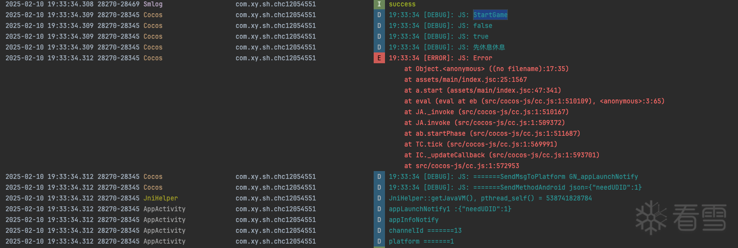Click the 'SendMsgToPlatform GN_appLaunchNotify' message

(x=513, y=176)
